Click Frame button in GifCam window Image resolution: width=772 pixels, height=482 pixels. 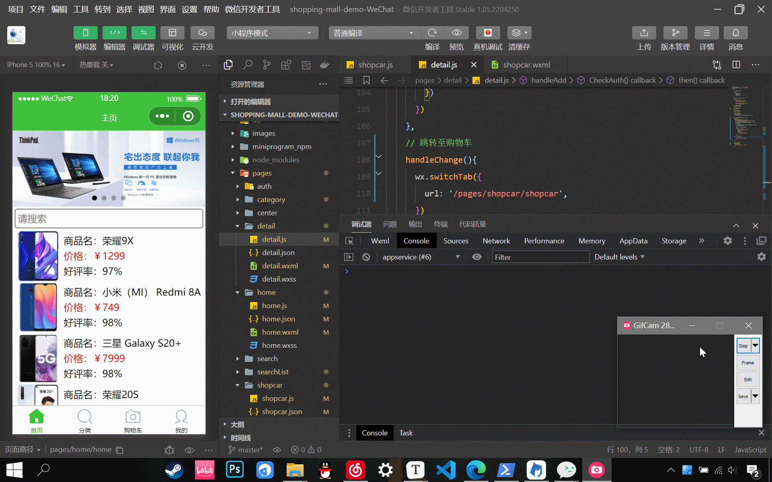[748, 363]
